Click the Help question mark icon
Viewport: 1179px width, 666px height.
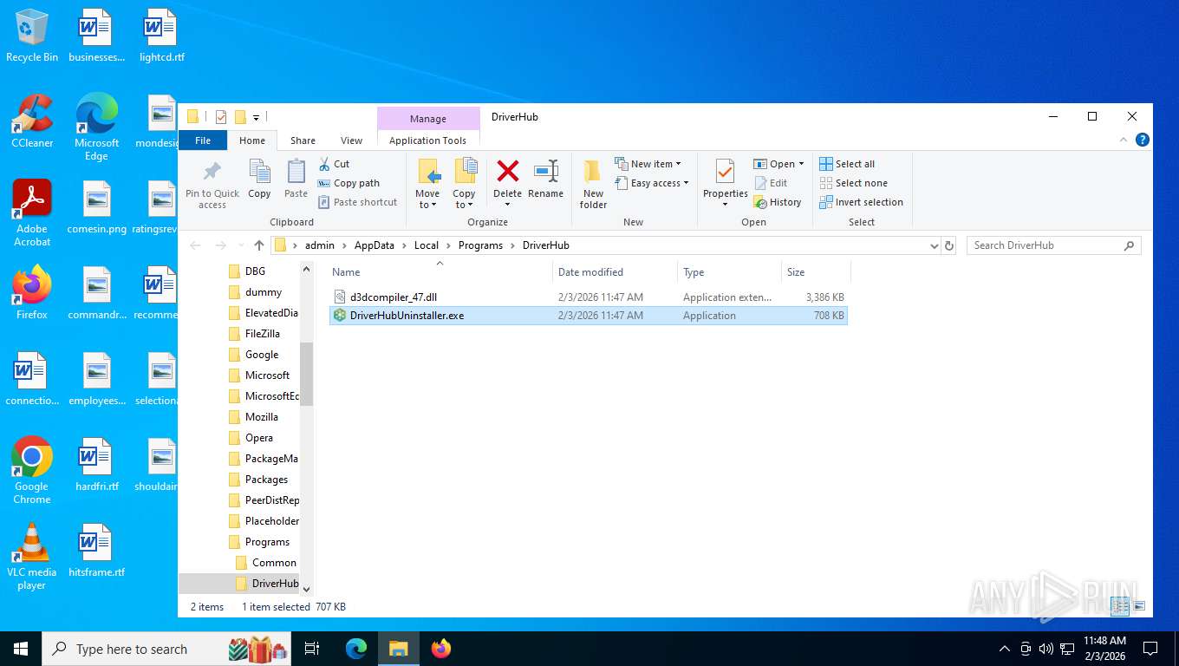tap(1143, 140)
